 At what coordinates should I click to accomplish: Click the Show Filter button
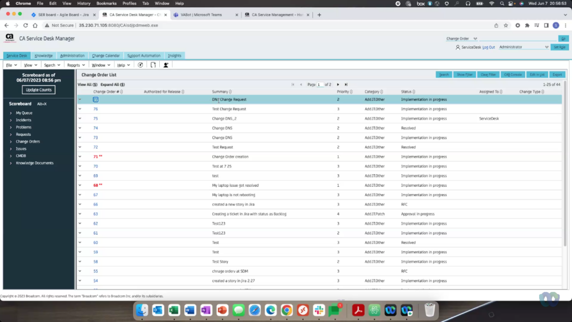(465, 74)
